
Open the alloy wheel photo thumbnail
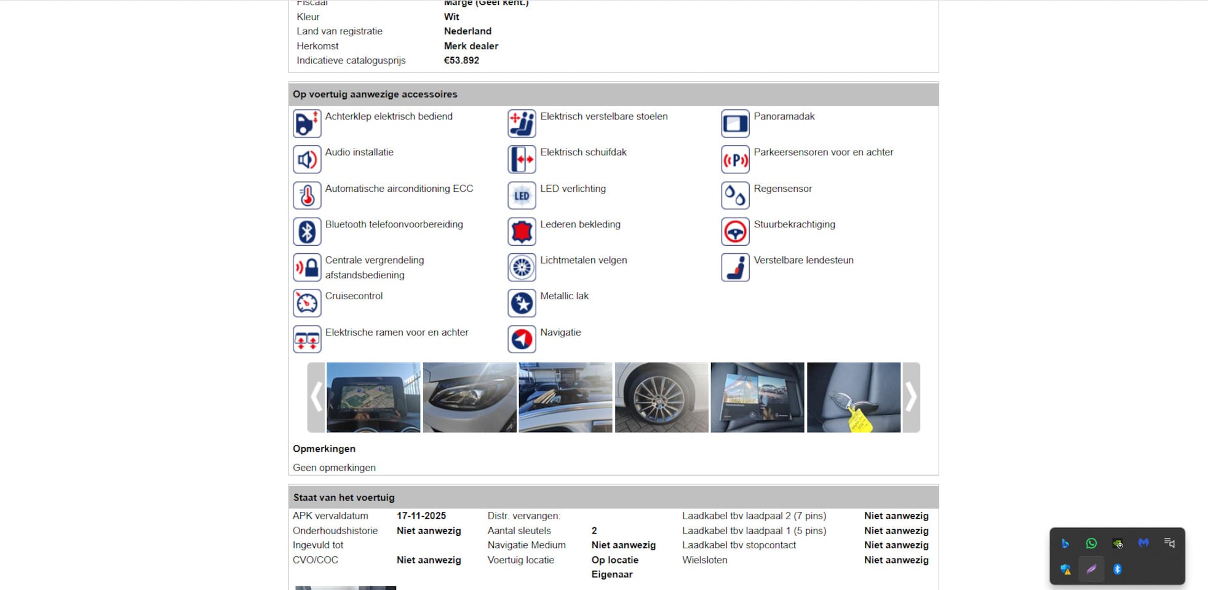point(661,398)
